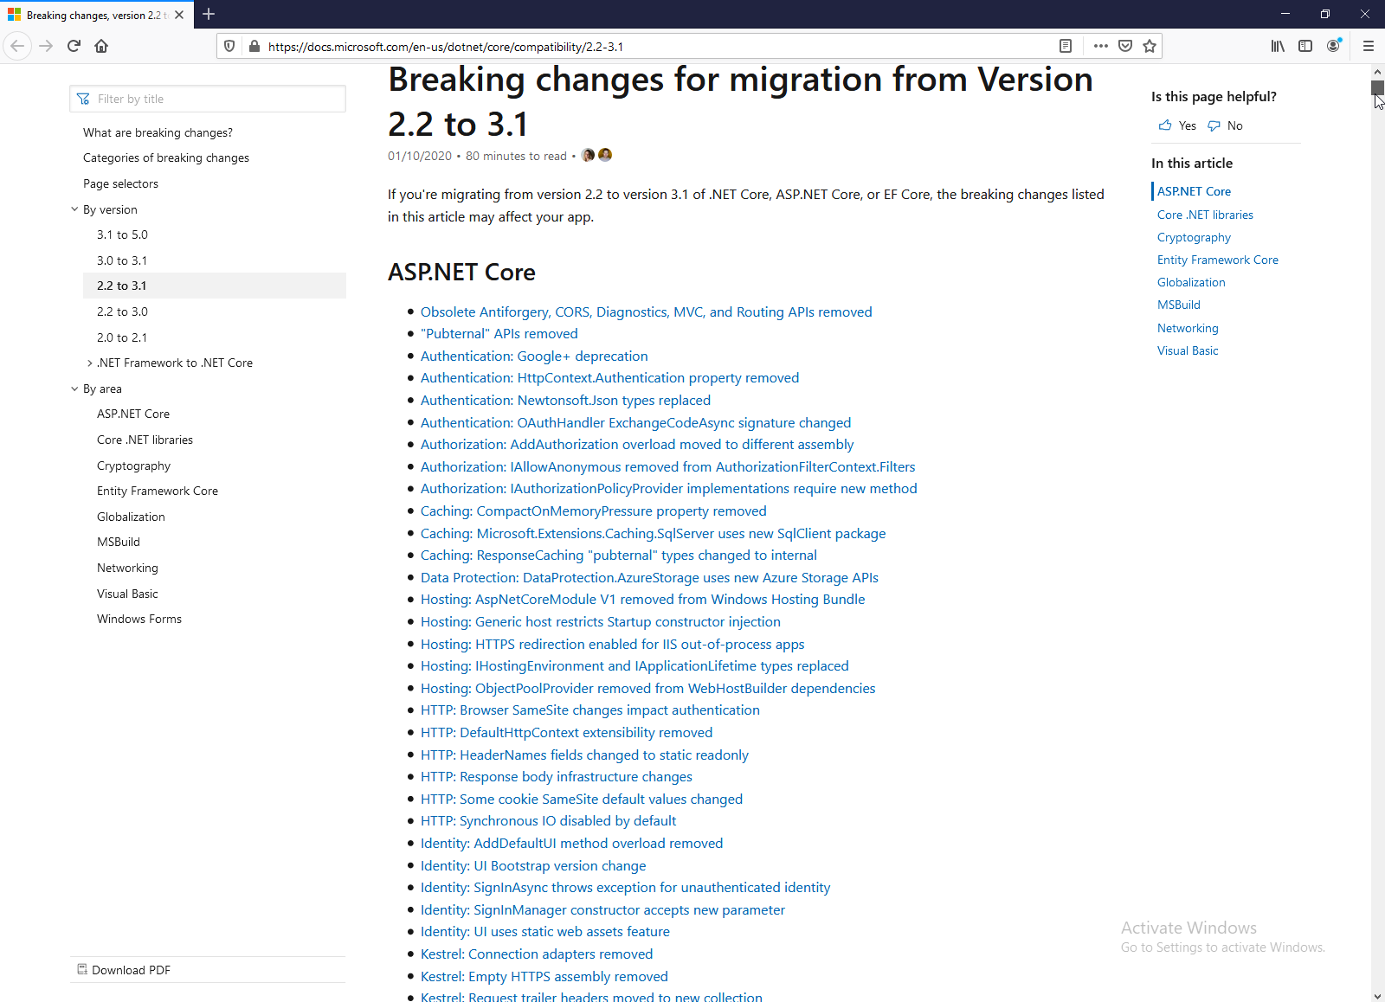1385x1002 pixels.
Task: Collapse the By area tree section
Action: pos(74,389)
